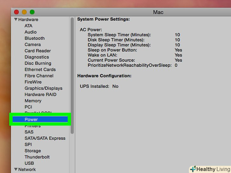Click the 0 value for PrioritizeNetworkReachabilityOverSleep
This screenshot has width=231, height=173.
pyautogui.click(x=176, y=65)
